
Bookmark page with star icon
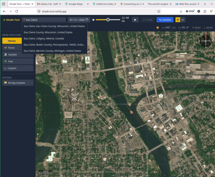point(159,11)
